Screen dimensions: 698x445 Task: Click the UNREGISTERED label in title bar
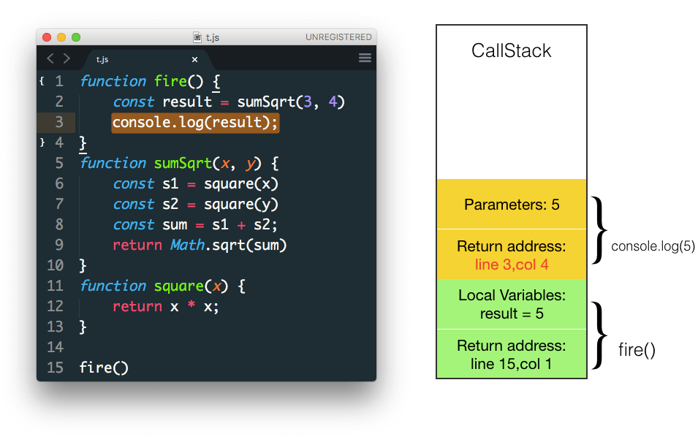coord(338,37)
